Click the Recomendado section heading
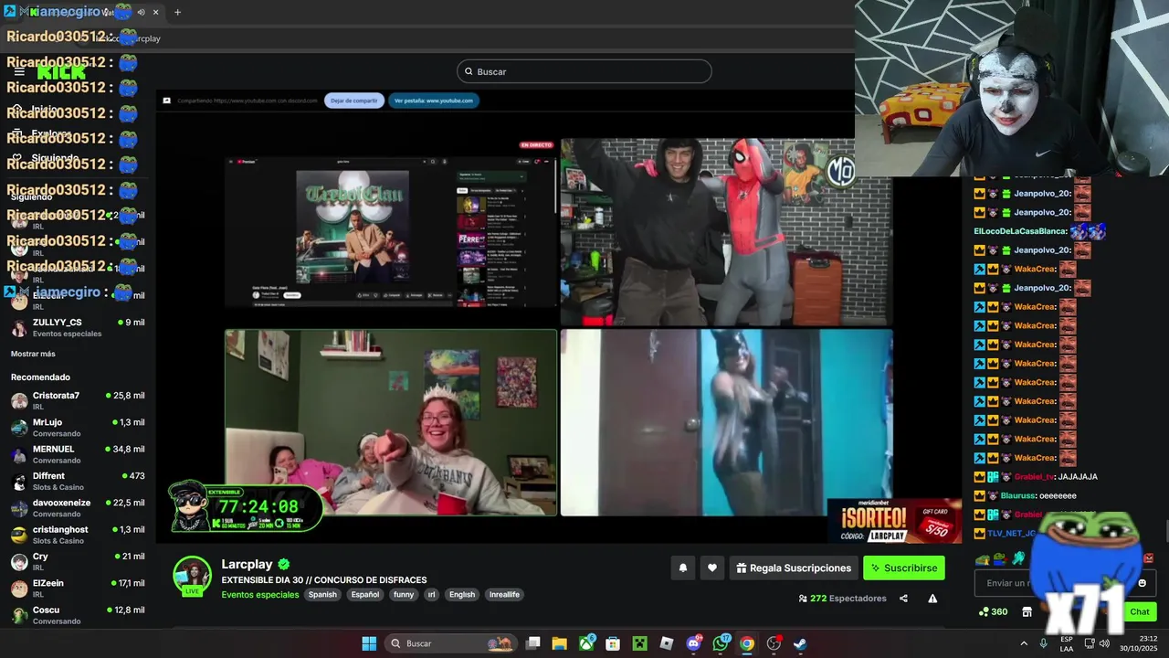 click(40, 377)
